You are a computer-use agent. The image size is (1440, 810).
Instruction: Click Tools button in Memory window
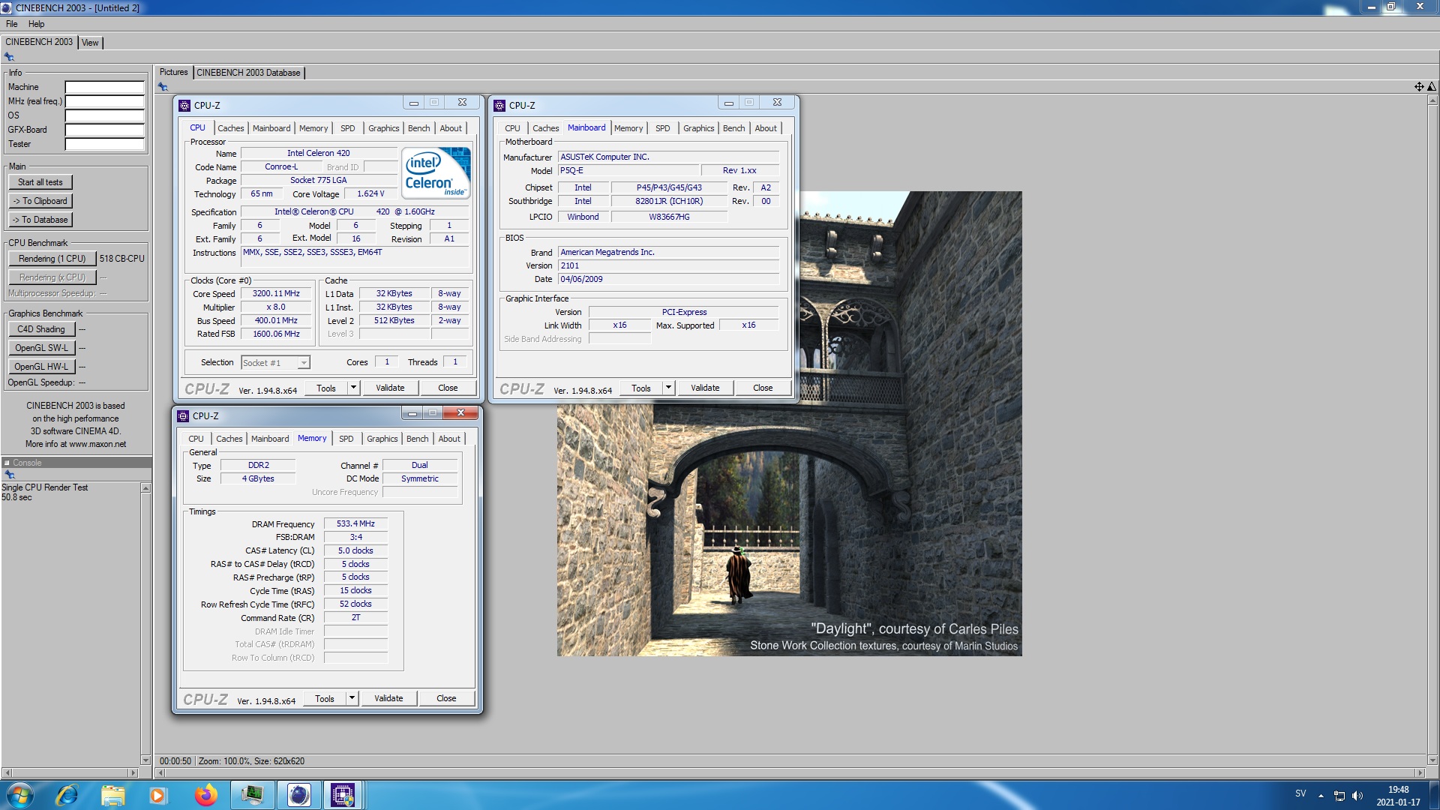click(325, 698)
